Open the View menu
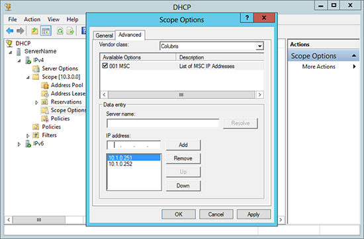Image resolution: width=364 pixels, height=239 pixels. [54, 19]
